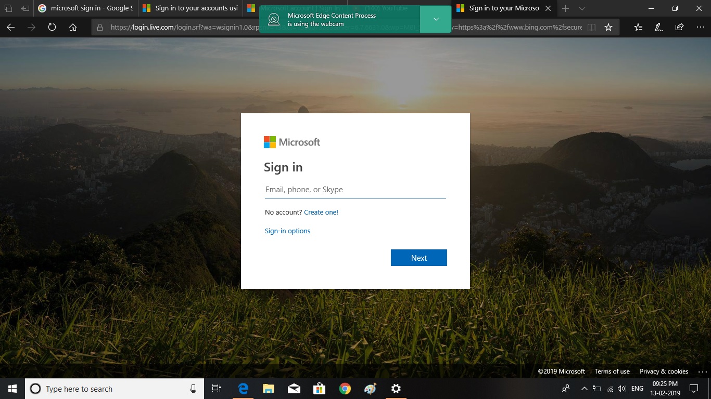Go back using the browser back arrow
This screenshot has height=399, width=711.
(10, 28)
